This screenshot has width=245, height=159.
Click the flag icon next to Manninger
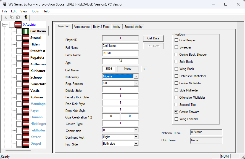(26, 104)
